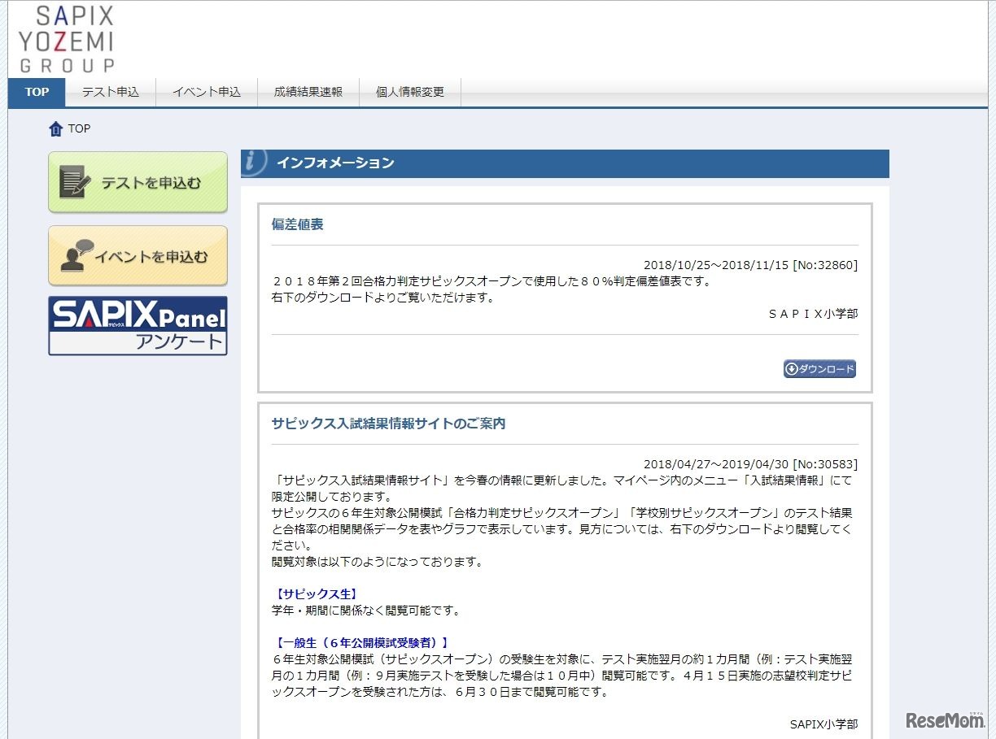Switch to the テスト申込 tab
The image size is (996, 739).
click(x=110, y=92)
